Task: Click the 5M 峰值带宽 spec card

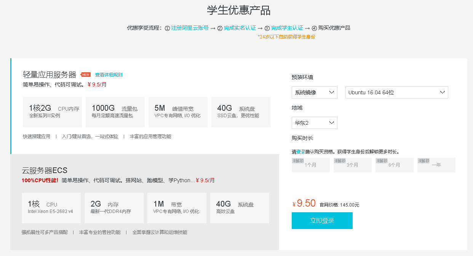Action: point(177,112)
